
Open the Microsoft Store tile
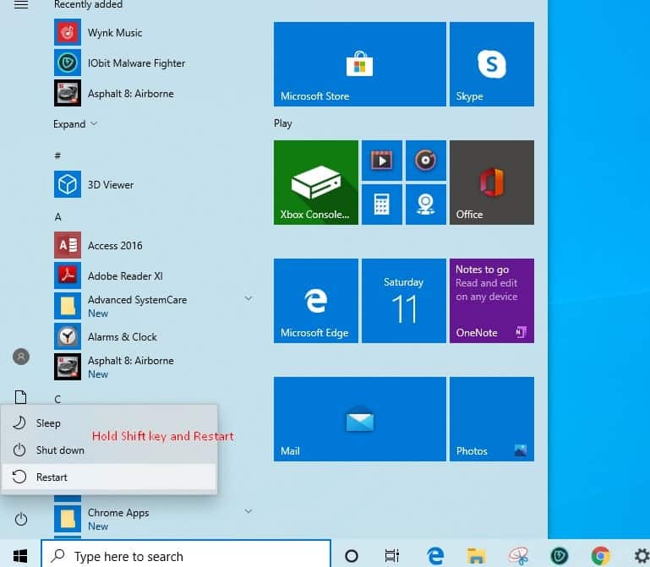359,64
